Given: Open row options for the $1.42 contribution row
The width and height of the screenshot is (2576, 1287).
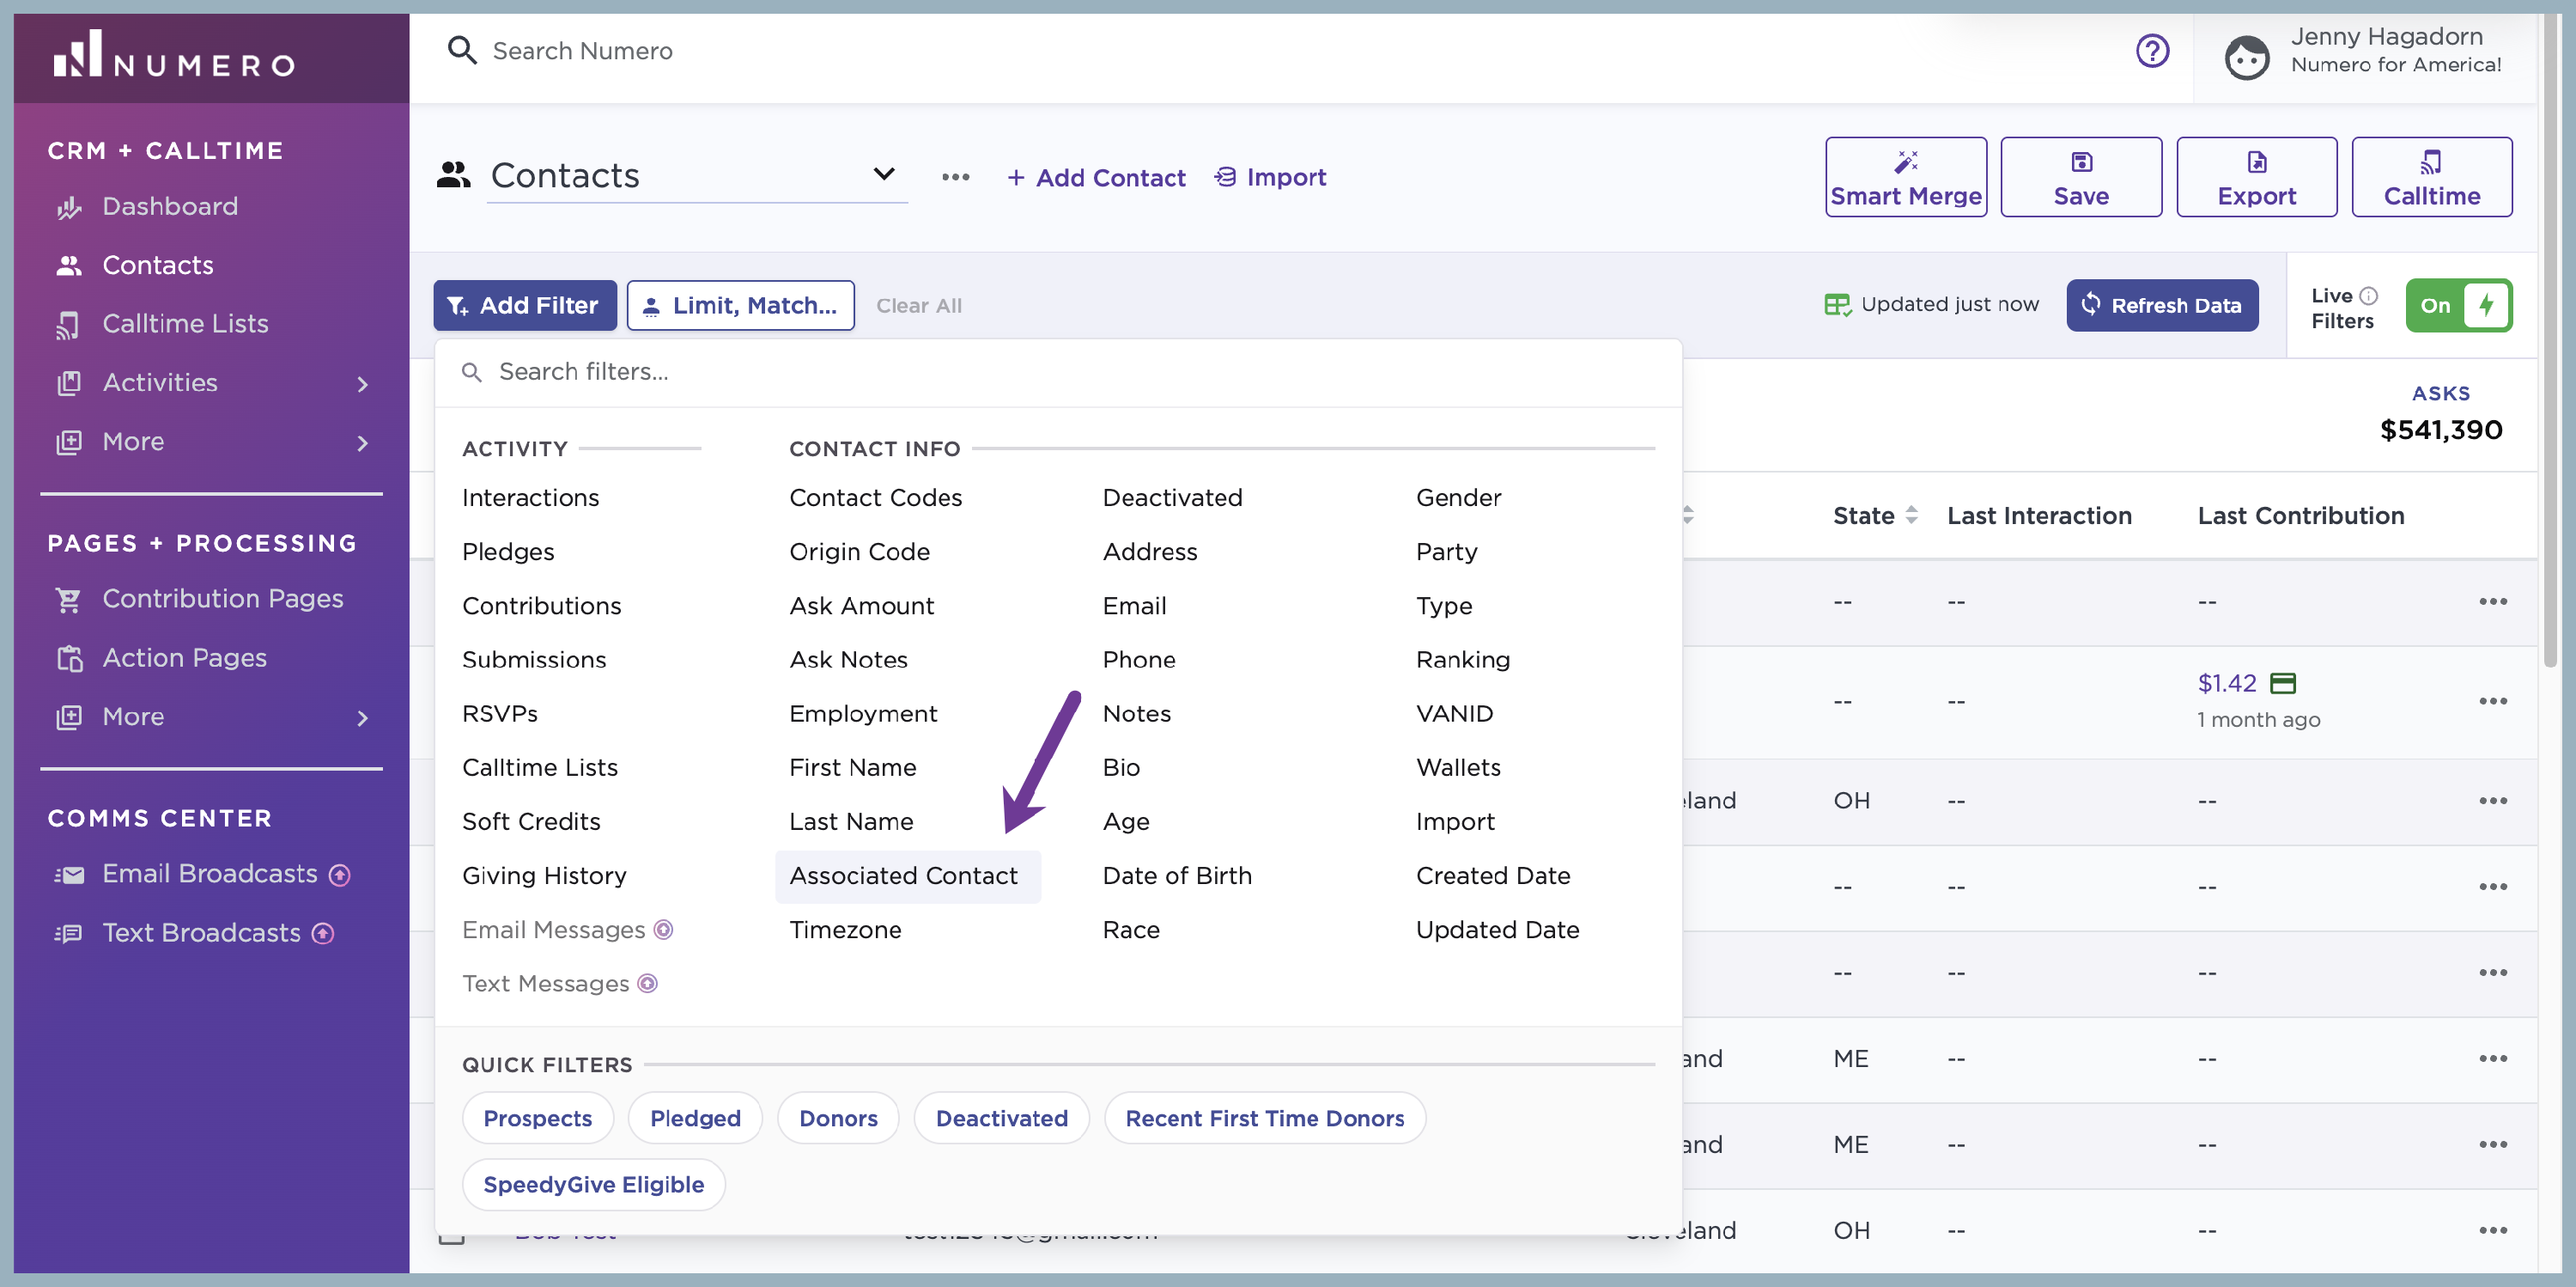Looking at the screenshot, I should pos(2492,700).
